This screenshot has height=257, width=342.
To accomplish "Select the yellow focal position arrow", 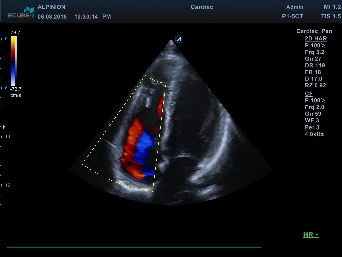I will coord(4,127).
